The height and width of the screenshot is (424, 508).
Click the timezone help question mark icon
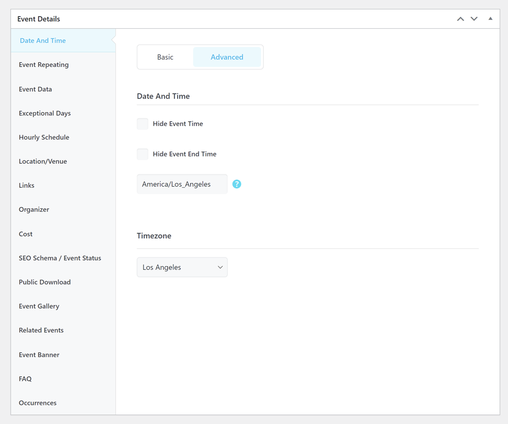(x=237, y=184)
